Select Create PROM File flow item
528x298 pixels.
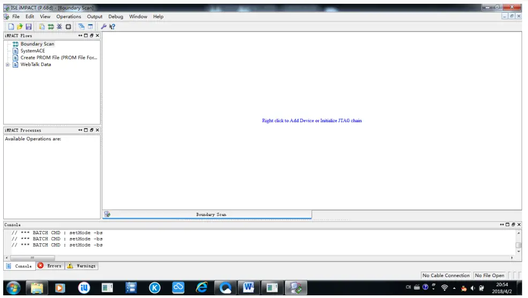click(58, 58)
